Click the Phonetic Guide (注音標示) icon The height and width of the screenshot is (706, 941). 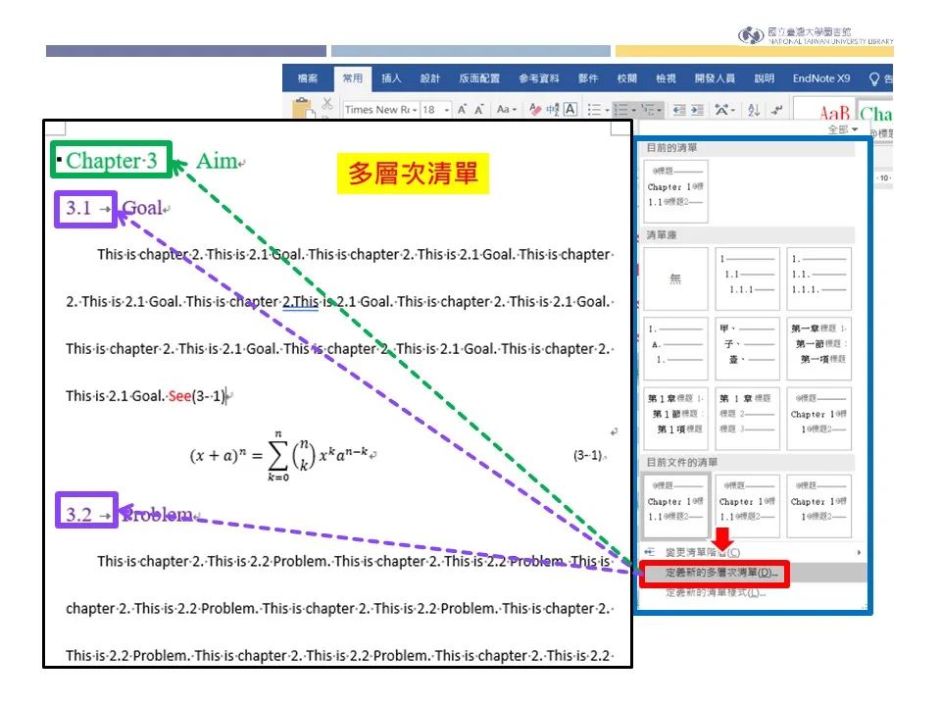click(x=551, y=110)
